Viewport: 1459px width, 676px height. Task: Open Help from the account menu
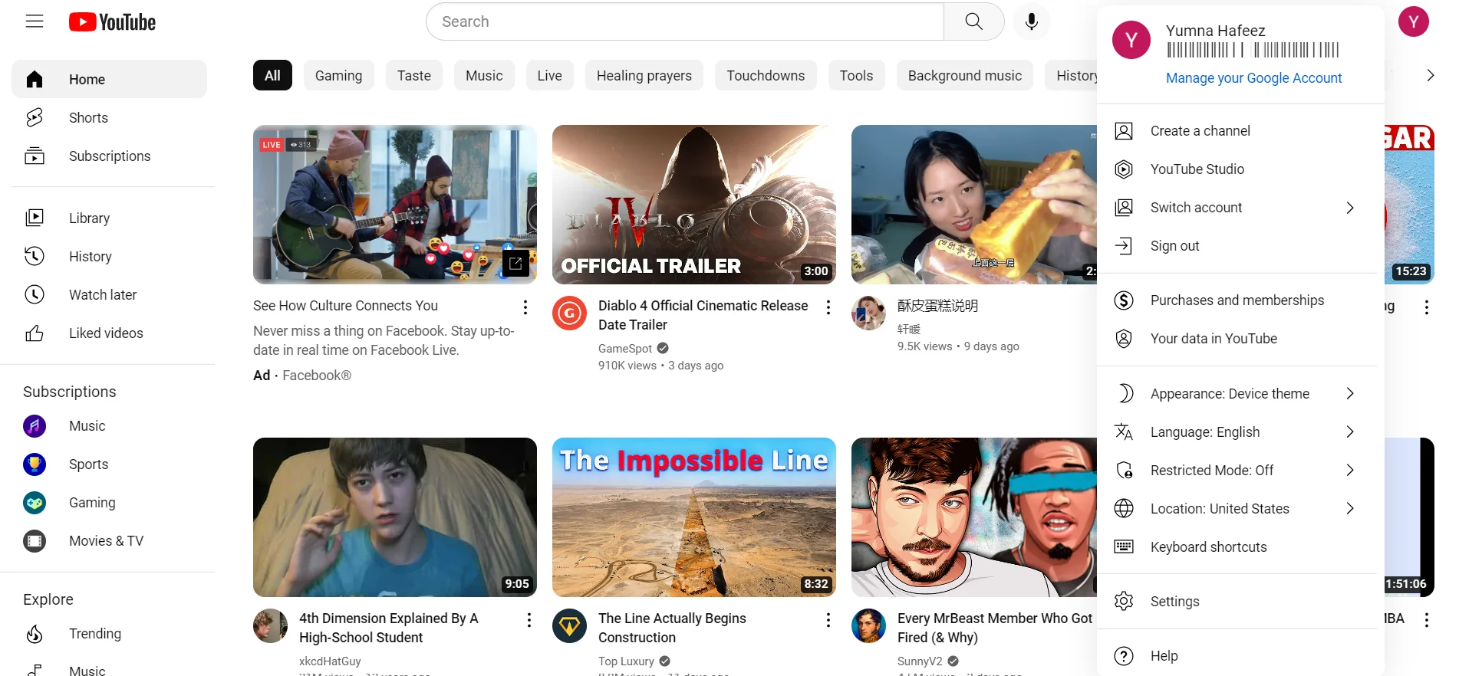coord(1237,655)
